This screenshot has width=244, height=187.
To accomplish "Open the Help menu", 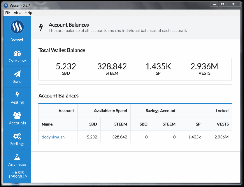I will click(28, 13).
